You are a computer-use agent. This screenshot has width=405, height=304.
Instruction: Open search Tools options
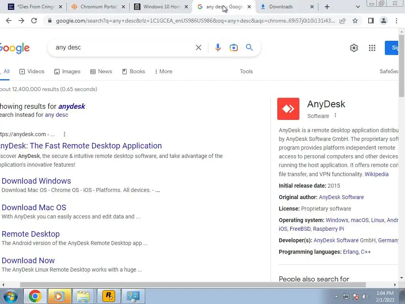pyautogui.click(x=246, y=71)
